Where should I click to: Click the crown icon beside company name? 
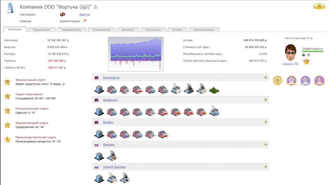point(95,7)
